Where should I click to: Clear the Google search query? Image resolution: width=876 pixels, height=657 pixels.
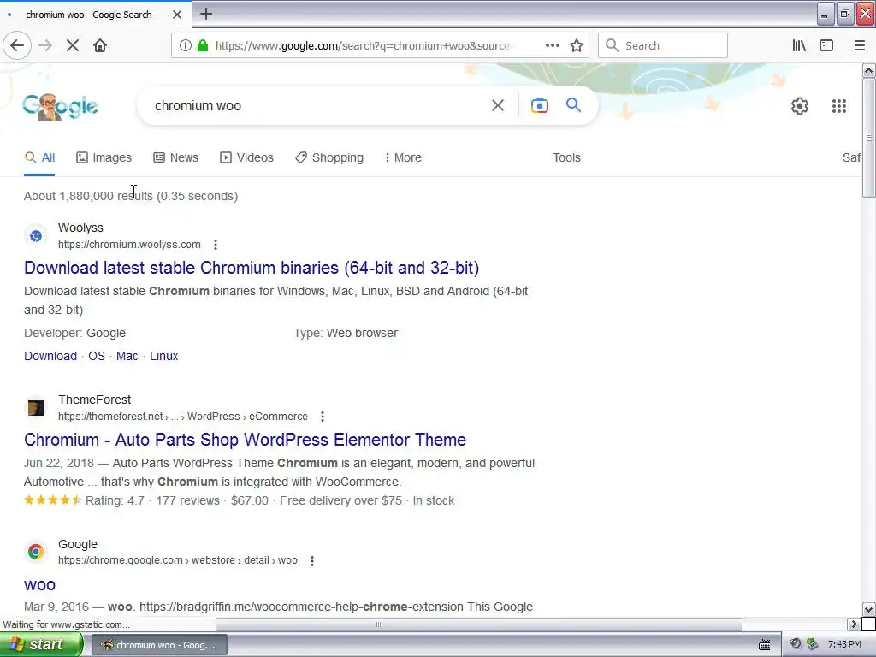tap(498, 105)
